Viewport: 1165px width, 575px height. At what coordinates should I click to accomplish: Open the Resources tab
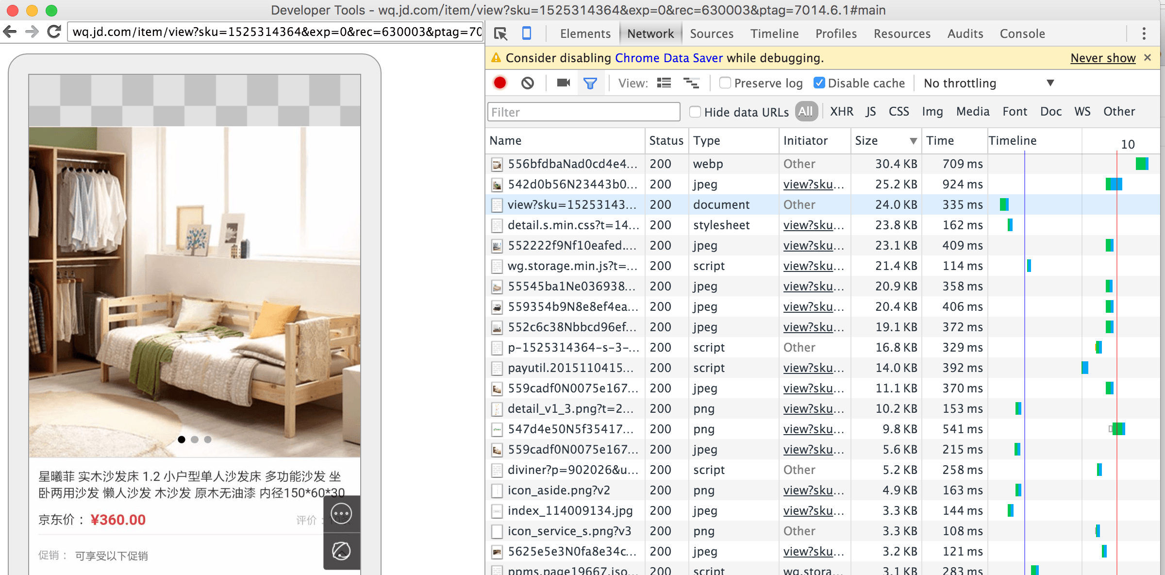coord(902,34)
